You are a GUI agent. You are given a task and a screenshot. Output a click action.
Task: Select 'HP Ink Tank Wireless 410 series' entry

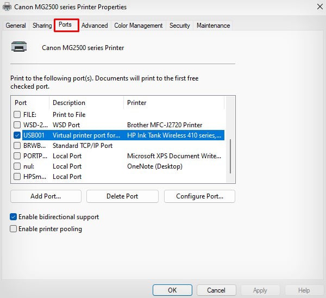(174, 135)
